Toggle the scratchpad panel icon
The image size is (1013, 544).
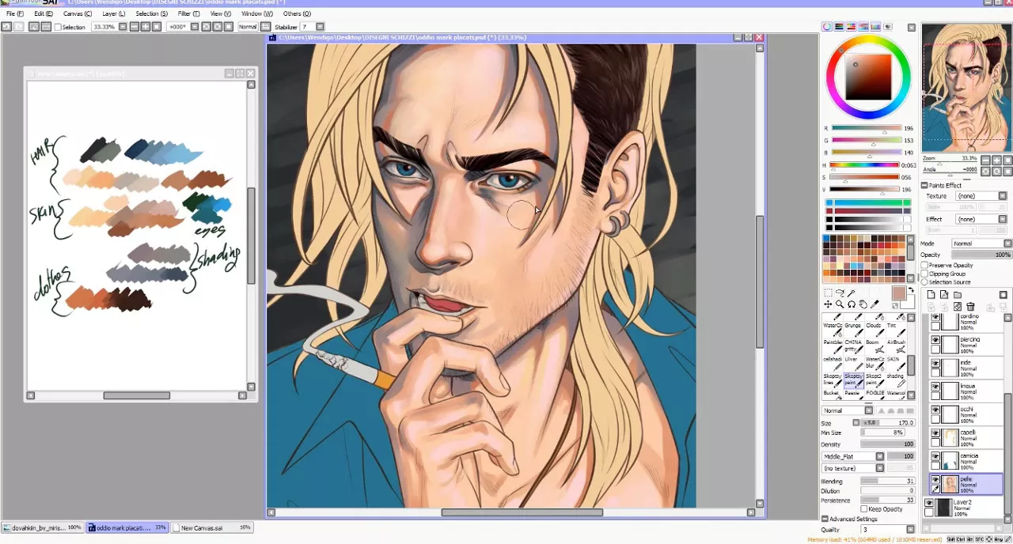888,27
